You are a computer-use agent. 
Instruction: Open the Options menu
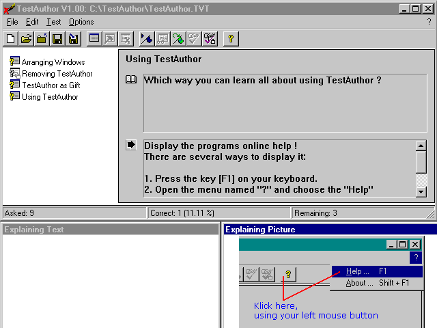(81, 22)
